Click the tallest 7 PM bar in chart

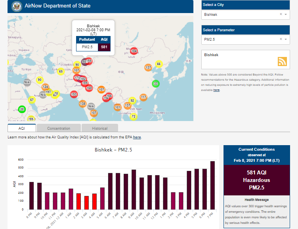coord(212,185)
